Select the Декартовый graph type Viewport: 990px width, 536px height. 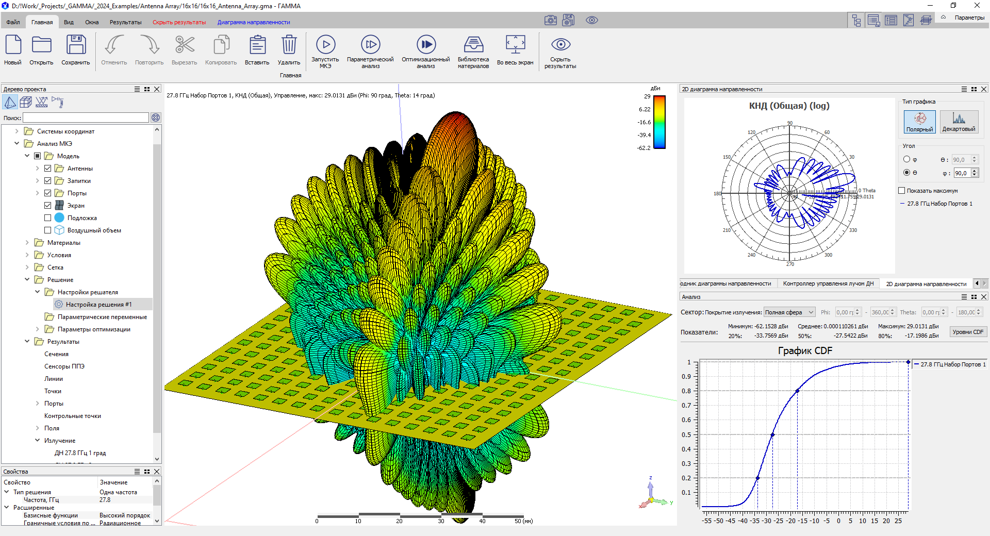959,122
